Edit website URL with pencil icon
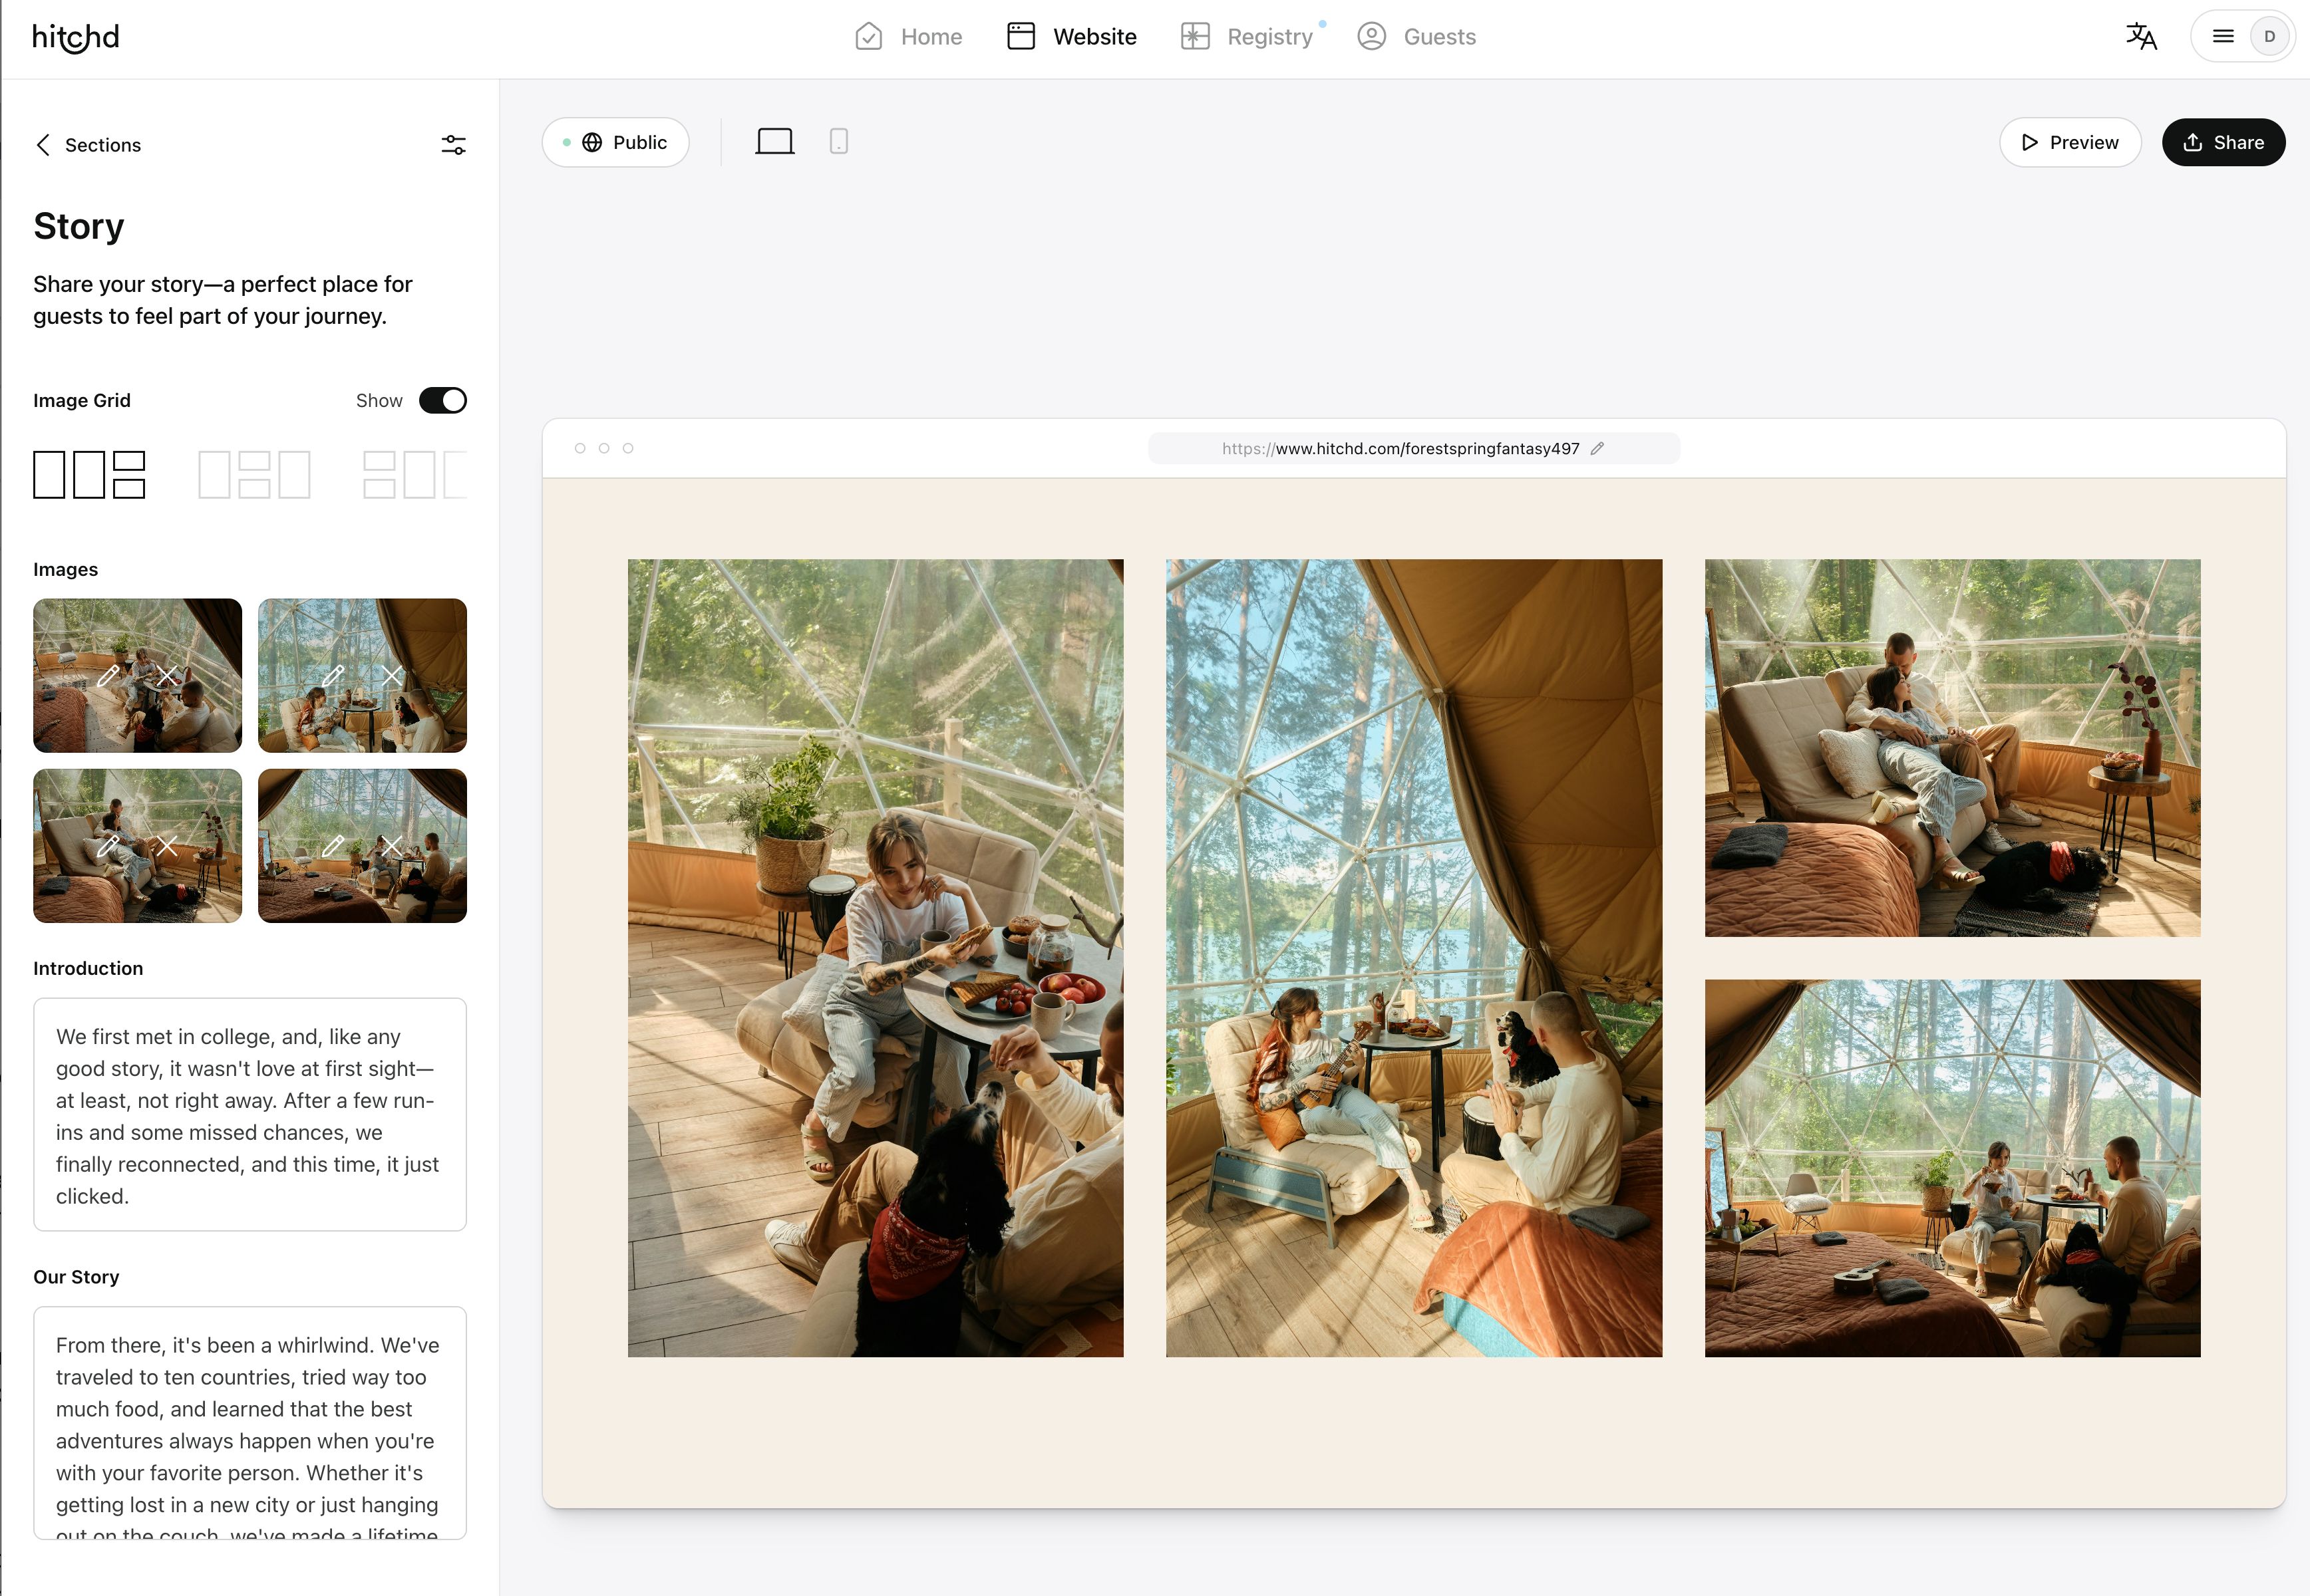The image size is (2310, 1596). [x=1597, y=449]
